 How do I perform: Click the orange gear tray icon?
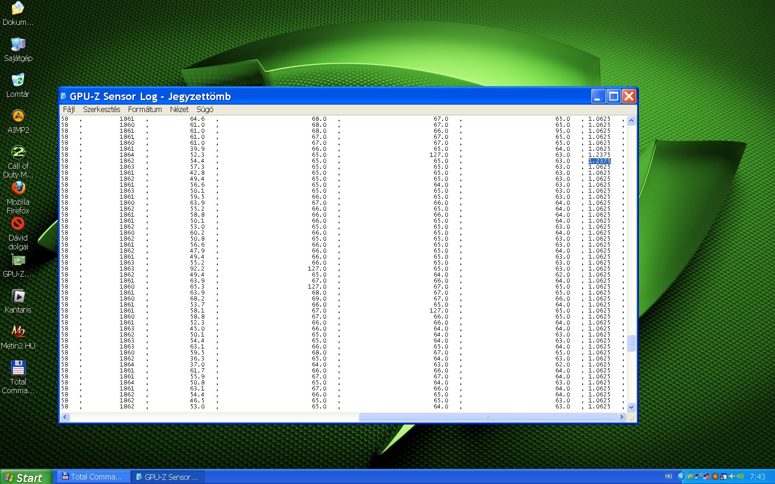715,477
